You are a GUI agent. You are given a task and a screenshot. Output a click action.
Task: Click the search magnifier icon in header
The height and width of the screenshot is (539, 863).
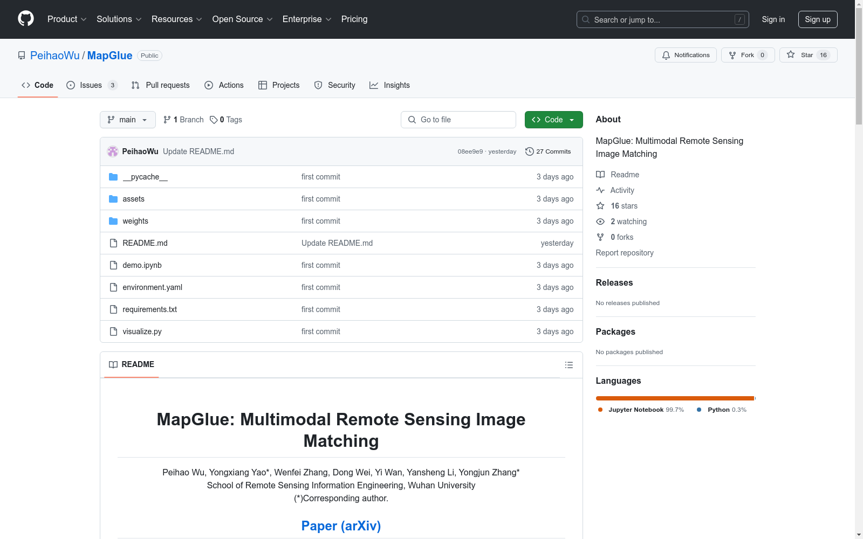point(586,19)
